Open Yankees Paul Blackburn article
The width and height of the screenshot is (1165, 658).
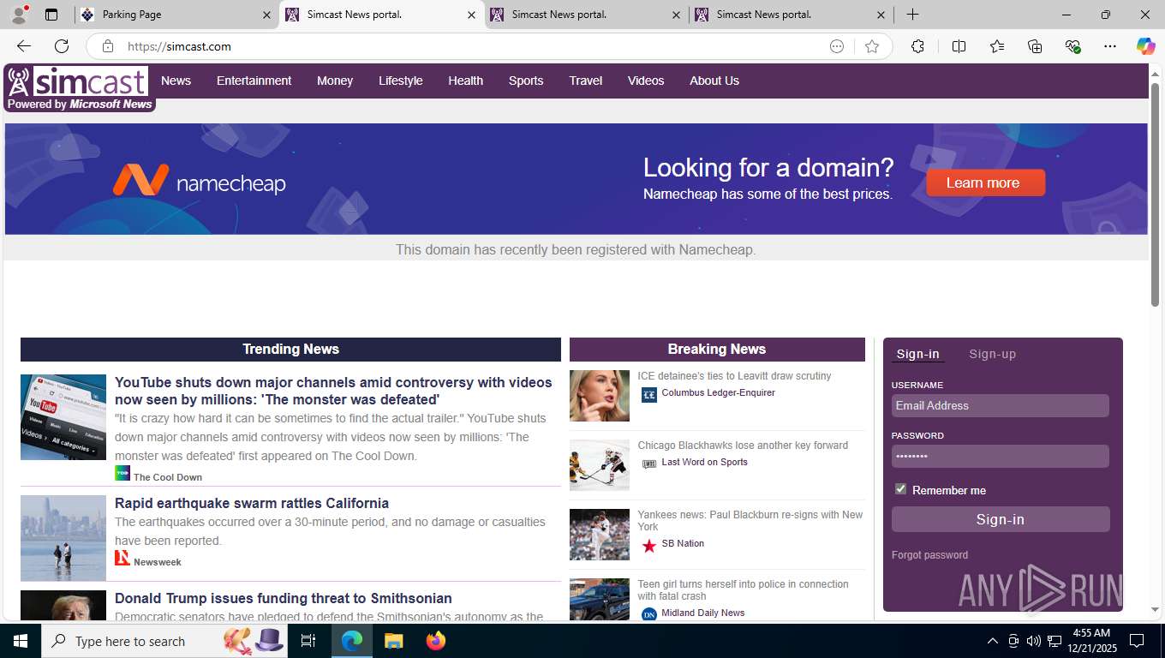coord(750,520)
